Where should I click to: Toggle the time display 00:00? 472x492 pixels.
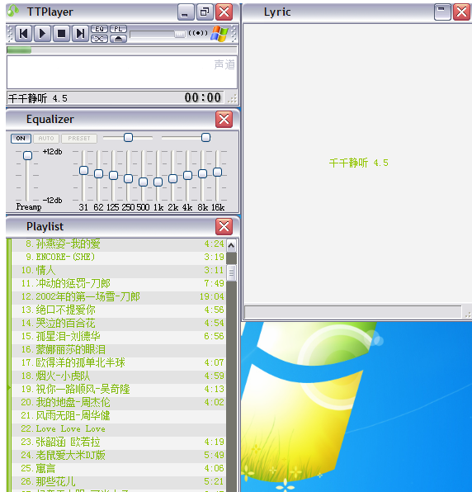(x=203, y=97)
